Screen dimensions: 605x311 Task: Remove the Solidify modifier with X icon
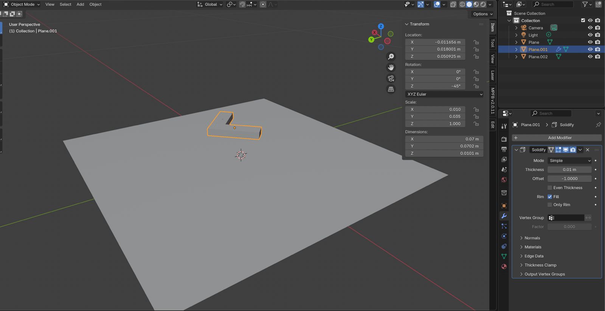[x=588, y=150]
